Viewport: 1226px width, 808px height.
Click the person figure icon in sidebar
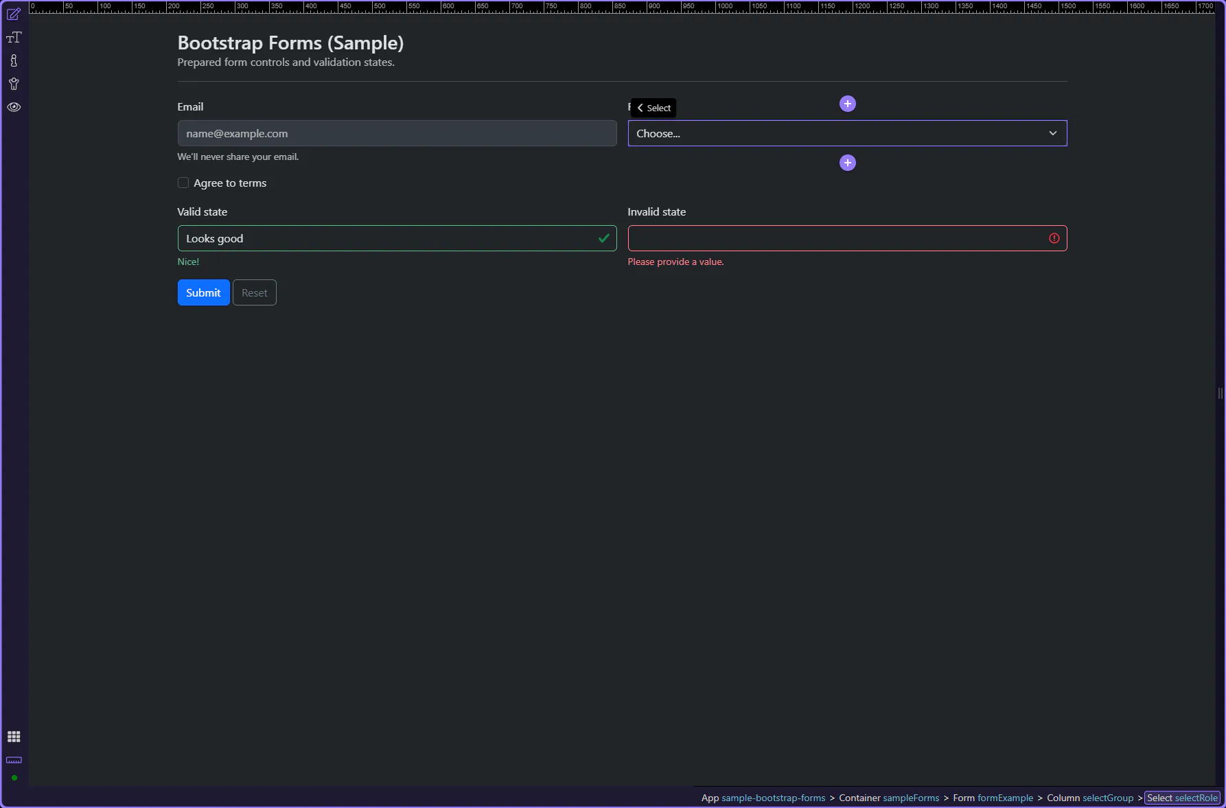pos(14,84)
